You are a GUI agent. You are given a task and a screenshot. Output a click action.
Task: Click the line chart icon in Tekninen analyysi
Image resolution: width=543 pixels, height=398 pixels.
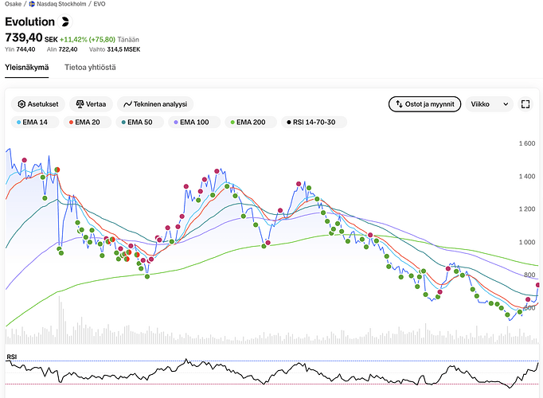click(x=127, y=104)
